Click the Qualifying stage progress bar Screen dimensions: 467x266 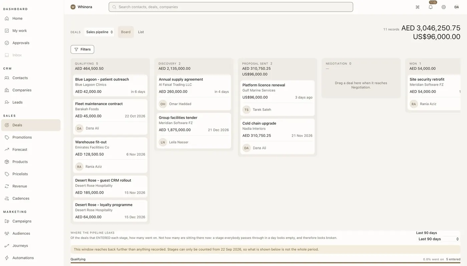point(265,263)
